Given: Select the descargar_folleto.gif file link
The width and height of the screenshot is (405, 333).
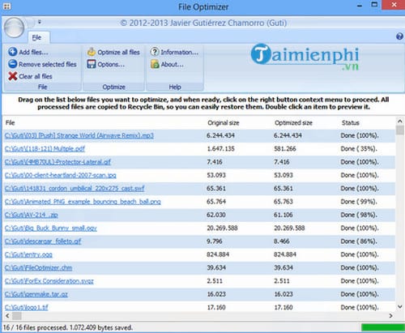Looking at the screenshot, I should click(43, 241).
